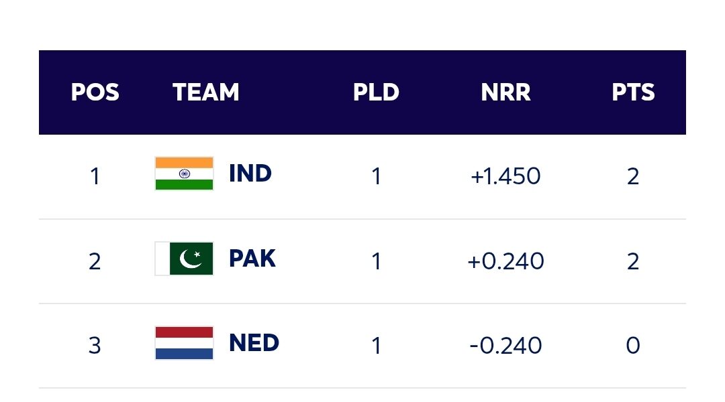Click Pakistan's points value
The width and height of the screenshot is (725, 402).
(633, 261)
